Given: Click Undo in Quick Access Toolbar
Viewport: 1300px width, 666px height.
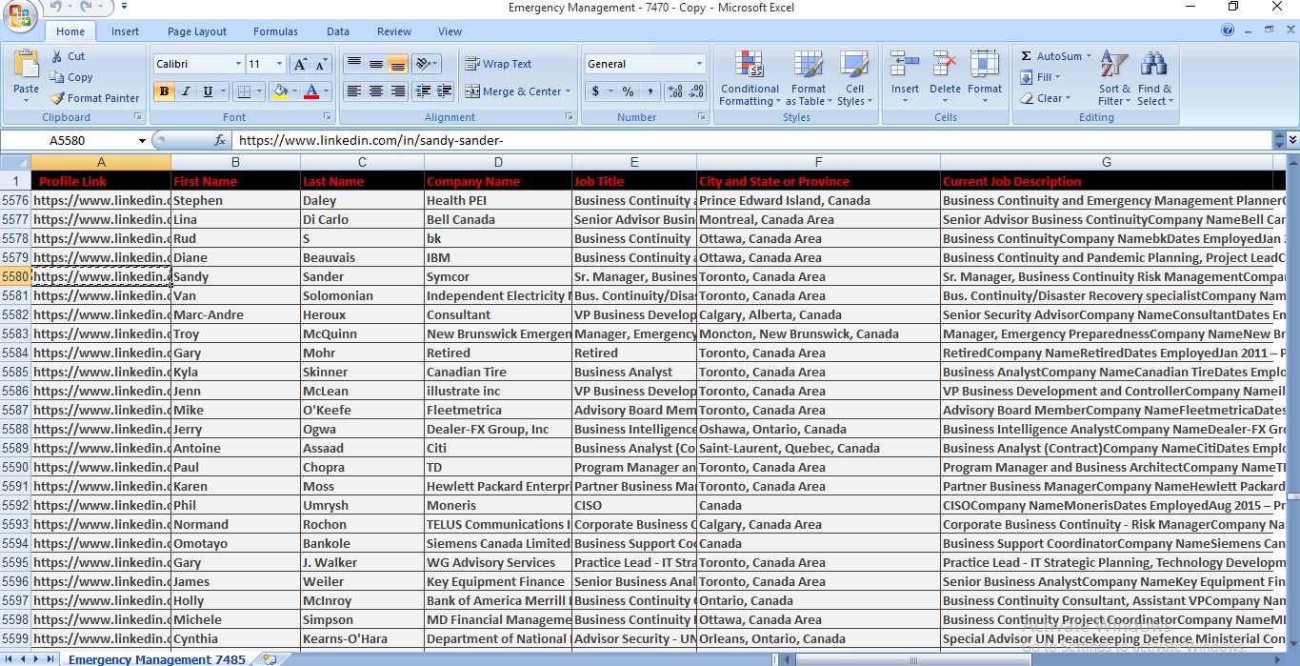Looking at the screenshot, I should [55, 8].
